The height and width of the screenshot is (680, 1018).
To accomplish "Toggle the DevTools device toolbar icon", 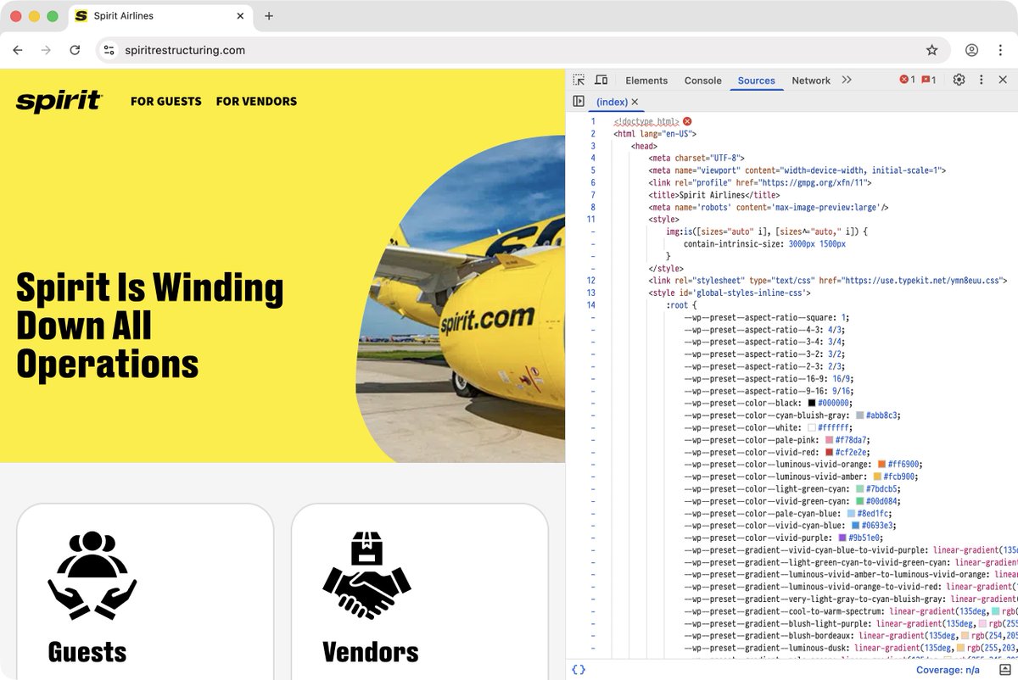I will click(x=601, y=80).
